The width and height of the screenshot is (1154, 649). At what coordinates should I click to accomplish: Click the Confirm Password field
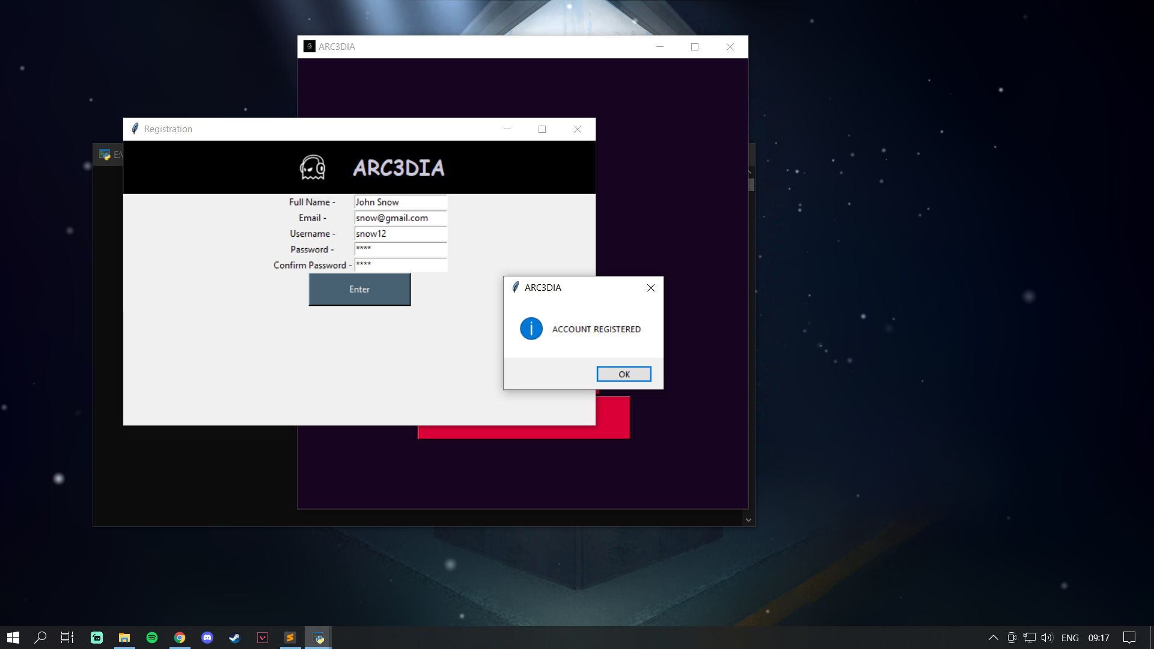(x=400, y=265)
